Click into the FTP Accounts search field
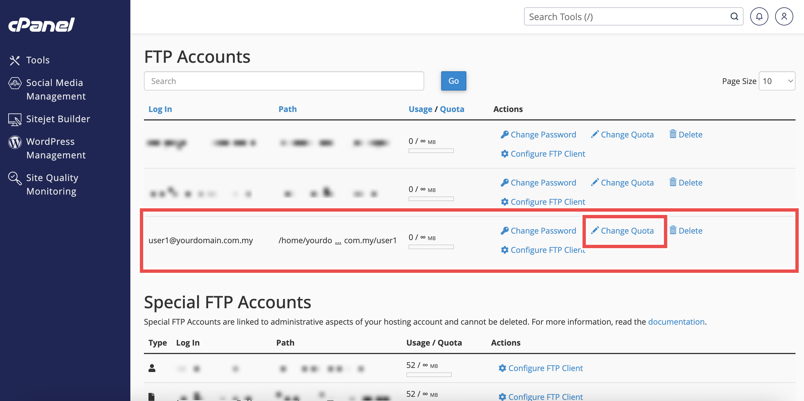This screenshot has height=401, width=804. 283,81
